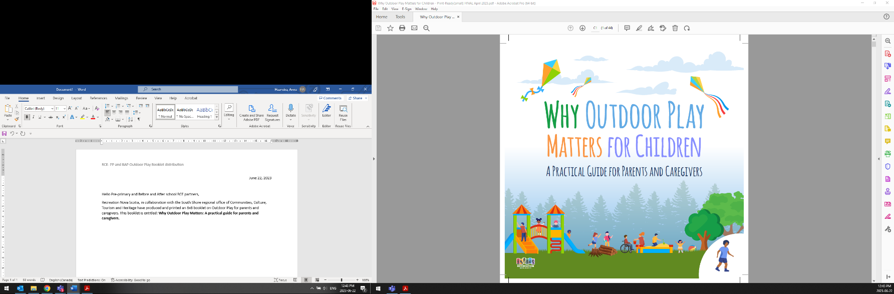Open Create and Share Adobe PDF
Image resolution: width=894 pixels, height=294 pixels.
pos(251,109)
